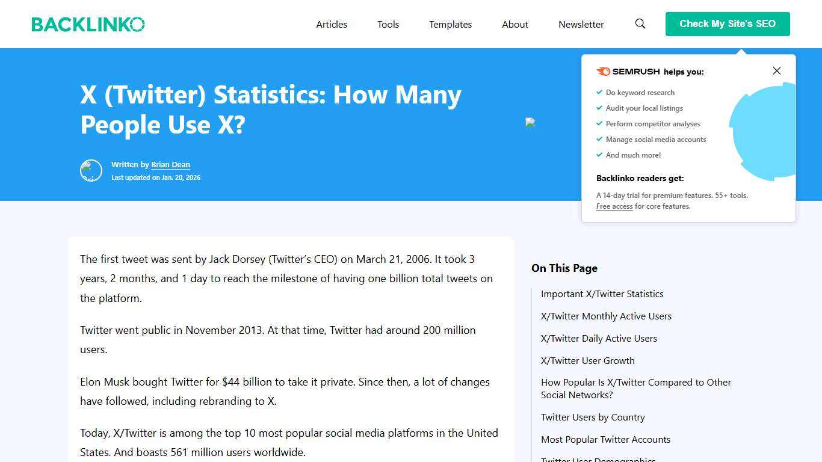Open Twitter Users by Country link
The width and height of the screenshot is (822, 462).
pos(593,417)
